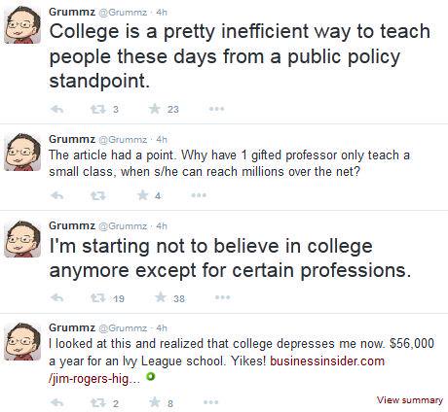Open the businessinsider.com article link
Screen dimensions: 448x412
216,369
